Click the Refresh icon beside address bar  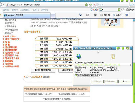[x=90, y=5]
